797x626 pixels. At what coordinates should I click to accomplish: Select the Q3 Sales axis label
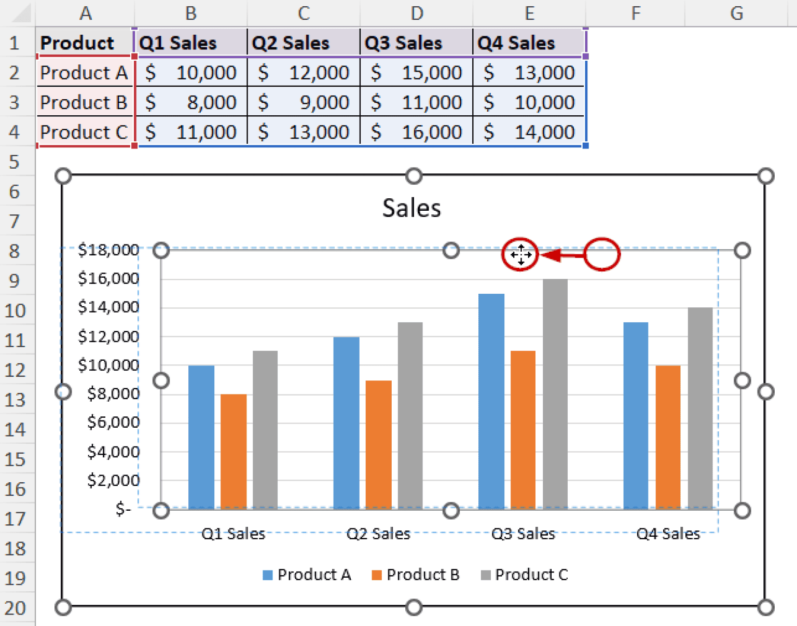[523, 533]
